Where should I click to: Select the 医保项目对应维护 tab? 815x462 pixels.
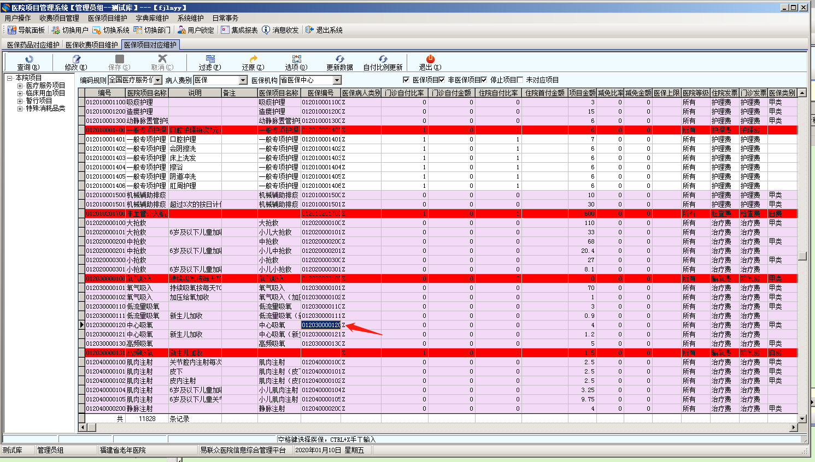150,45
